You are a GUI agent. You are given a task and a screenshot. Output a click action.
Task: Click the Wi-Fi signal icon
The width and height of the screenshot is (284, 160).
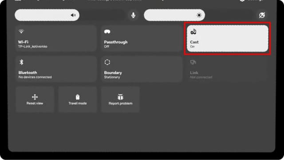click(21, 32)
